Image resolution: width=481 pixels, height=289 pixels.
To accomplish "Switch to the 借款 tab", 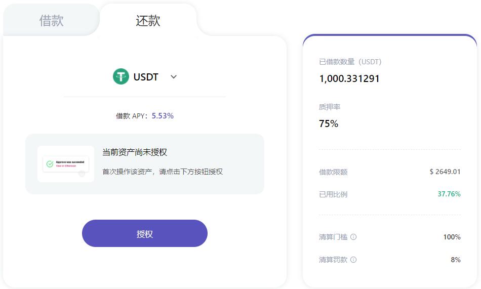I will click(x=51, y=21).
